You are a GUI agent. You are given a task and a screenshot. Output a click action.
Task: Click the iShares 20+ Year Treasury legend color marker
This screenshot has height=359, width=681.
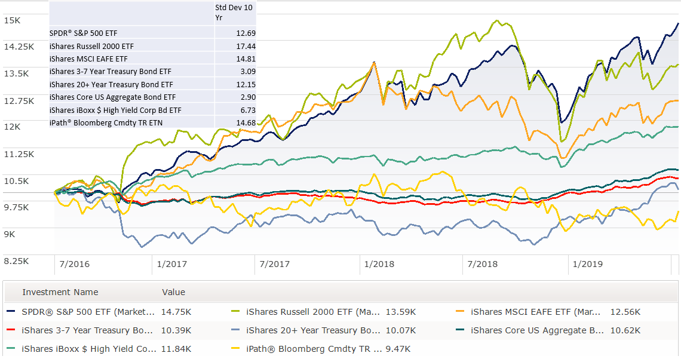click(x=236, y=330)
